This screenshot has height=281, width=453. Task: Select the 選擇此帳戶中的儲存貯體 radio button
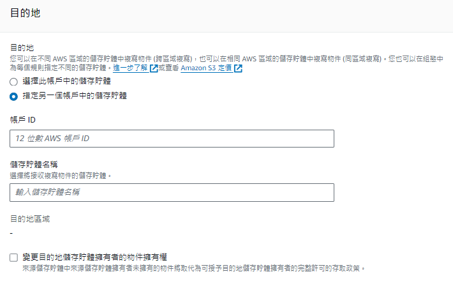pos(13,82)
